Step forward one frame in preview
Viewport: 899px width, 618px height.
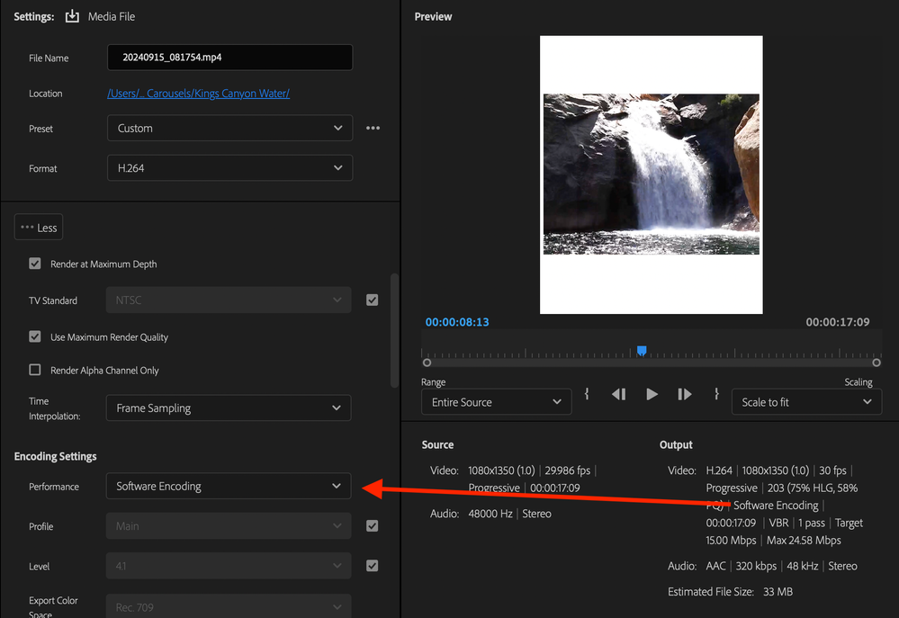685,394
